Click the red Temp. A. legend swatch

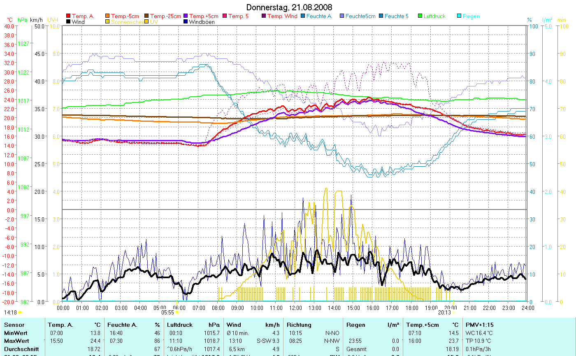[x=68, y=16]
